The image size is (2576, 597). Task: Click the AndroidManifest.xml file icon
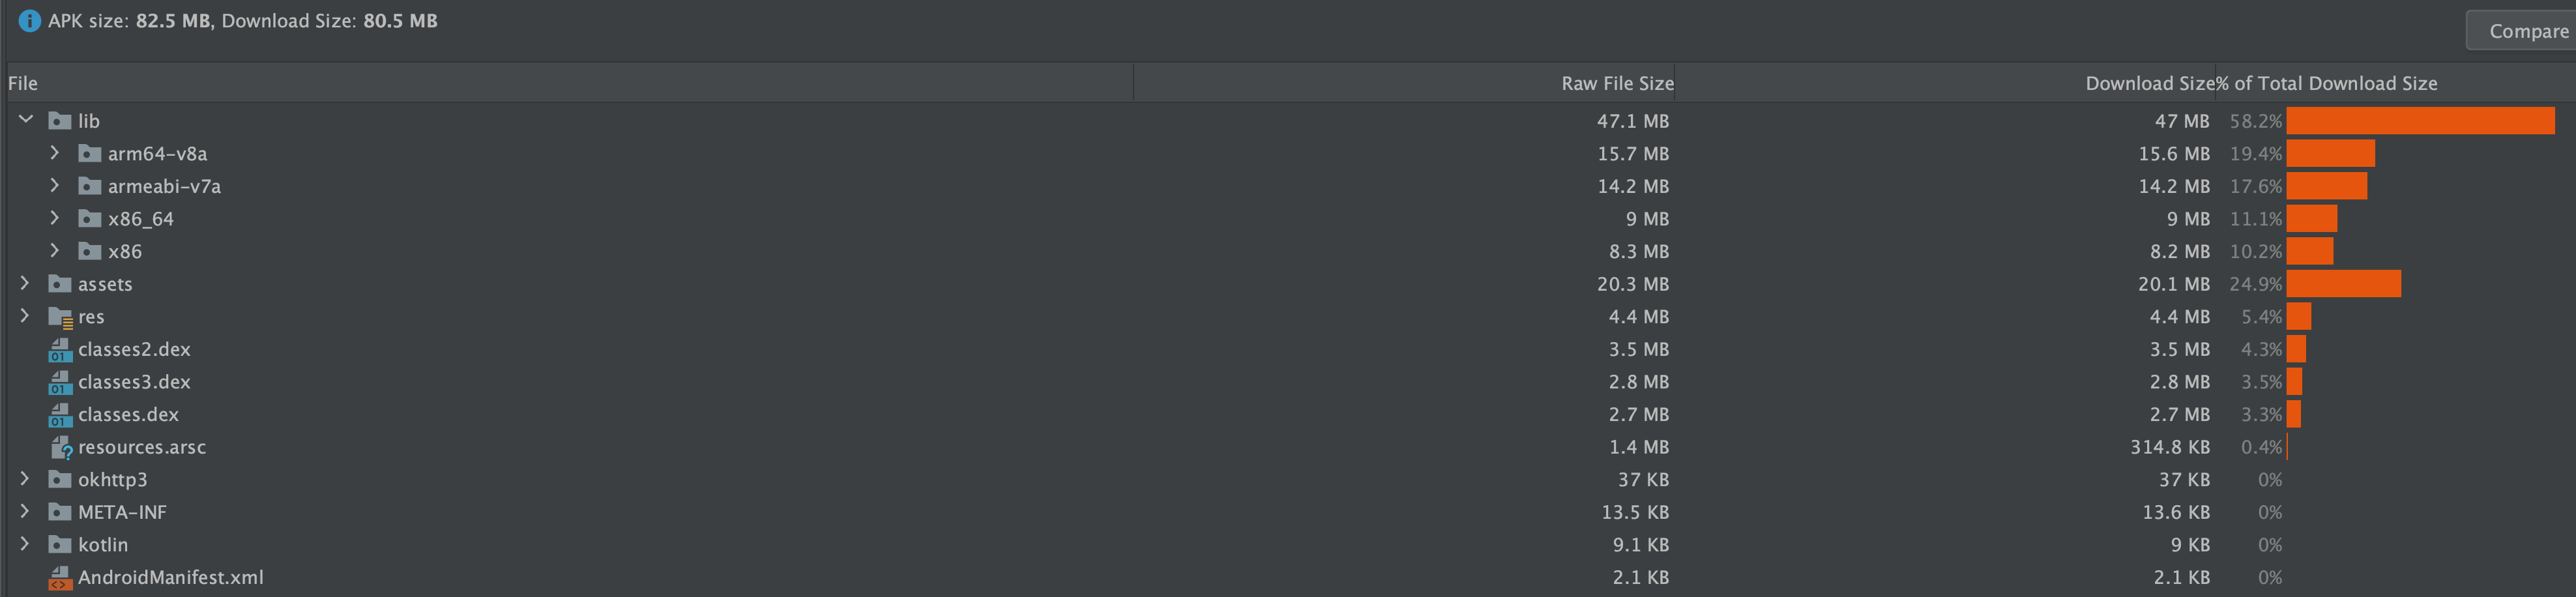[x=60, y=578]
